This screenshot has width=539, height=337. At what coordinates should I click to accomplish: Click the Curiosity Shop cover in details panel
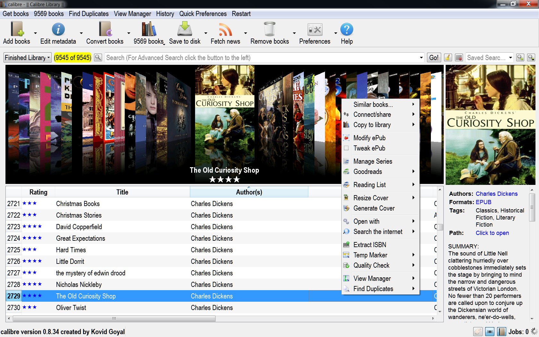point(490,125)
